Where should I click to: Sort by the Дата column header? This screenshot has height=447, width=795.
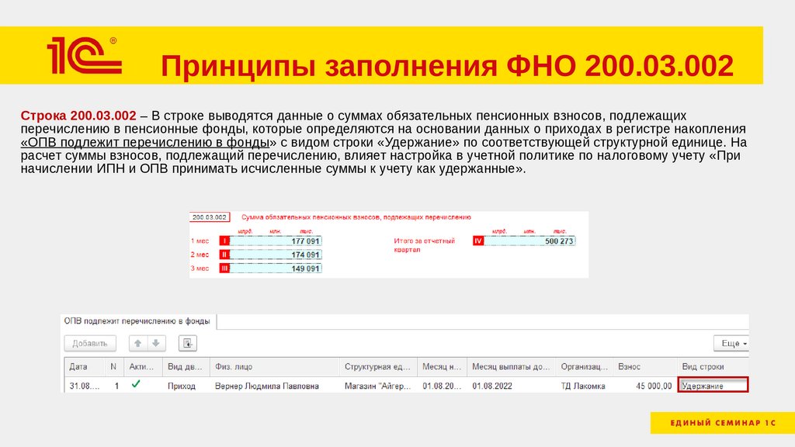pos(78,366)
